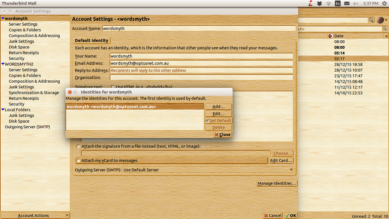Image resolution: width=389 pixels, height=219 pixels.
Task: Sort messages by the Date column
Action: pos(359,36)
